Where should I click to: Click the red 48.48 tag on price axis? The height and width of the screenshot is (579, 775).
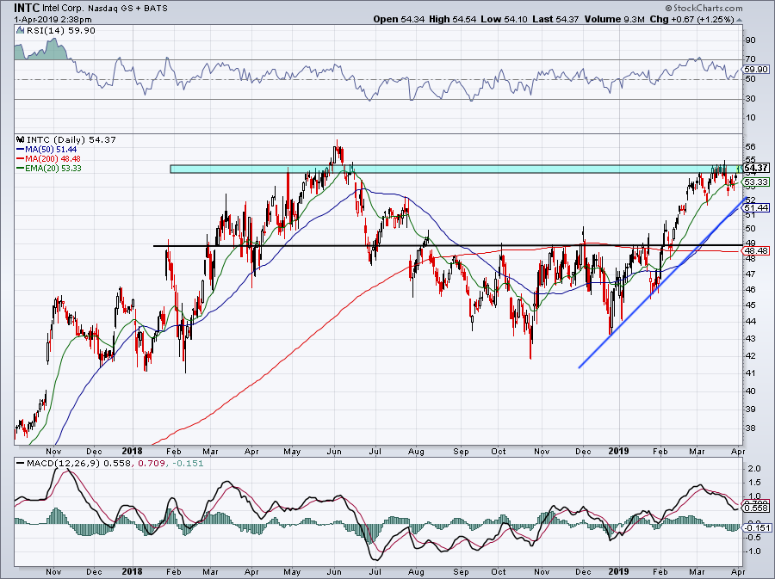tap(756, 250)
